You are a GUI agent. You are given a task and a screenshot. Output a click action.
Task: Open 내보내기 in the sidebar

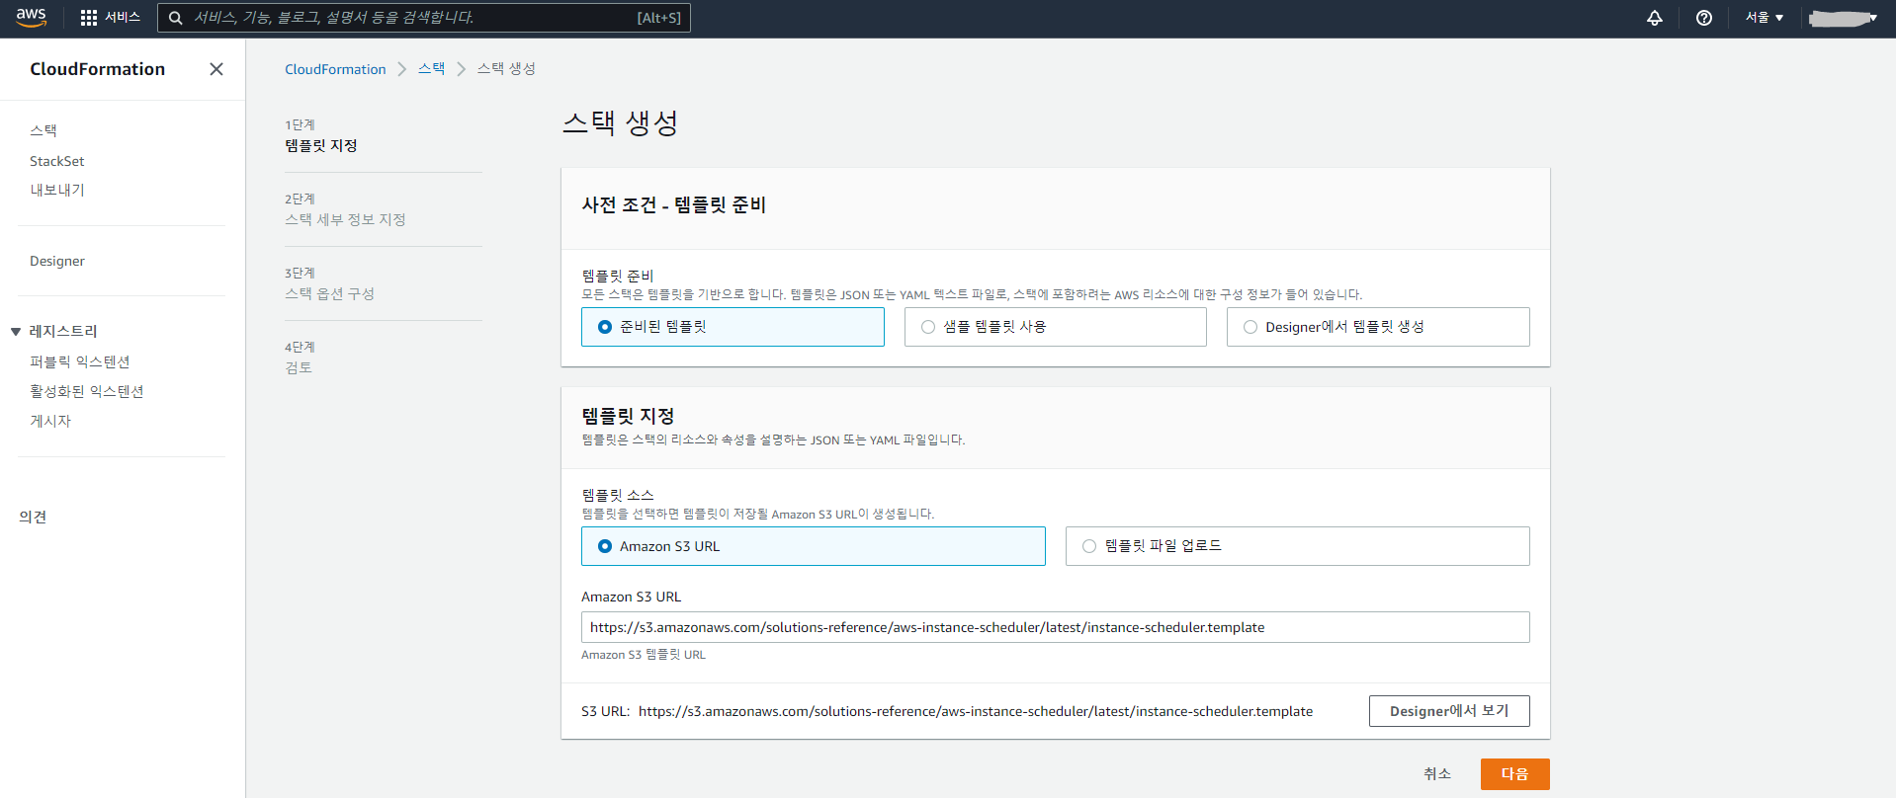point(57,190)
